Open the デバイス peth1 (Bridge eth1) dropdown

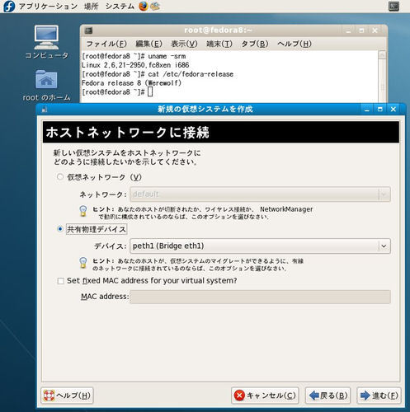[x=260, y=246]
